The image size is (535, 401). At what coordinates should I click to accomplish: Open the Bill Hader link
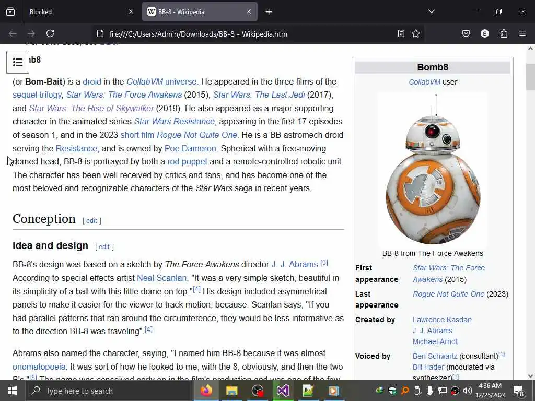pyautogui.click(x=428, y=367)
